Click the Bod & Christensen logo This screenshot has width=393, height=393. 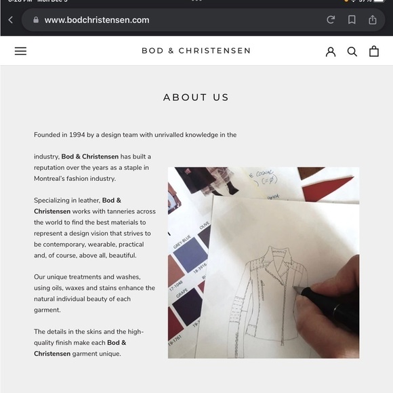pos(196,51)
